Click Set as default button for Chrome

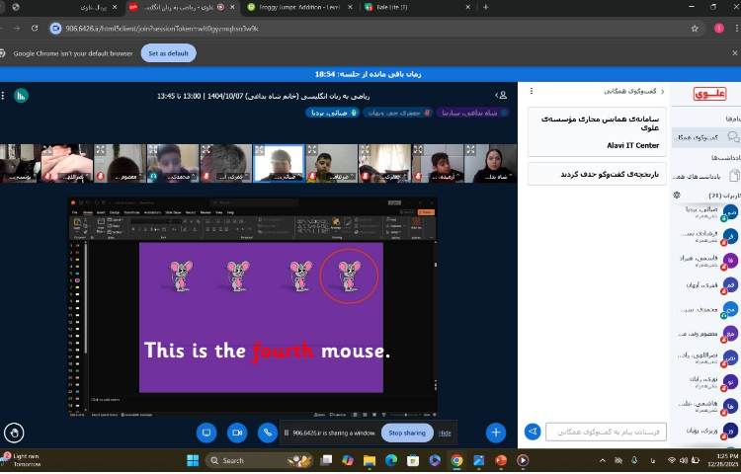tap(168, 53)
